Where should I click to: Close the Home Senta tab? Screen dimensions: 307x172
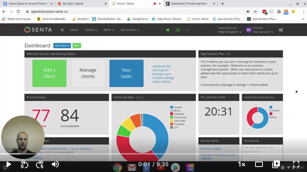[x=160, y=3]
